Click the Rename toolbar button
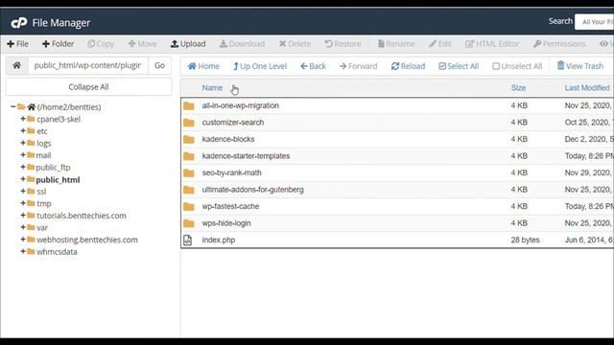This screenshot has width=614, height=345. click(x=396, y=44)
